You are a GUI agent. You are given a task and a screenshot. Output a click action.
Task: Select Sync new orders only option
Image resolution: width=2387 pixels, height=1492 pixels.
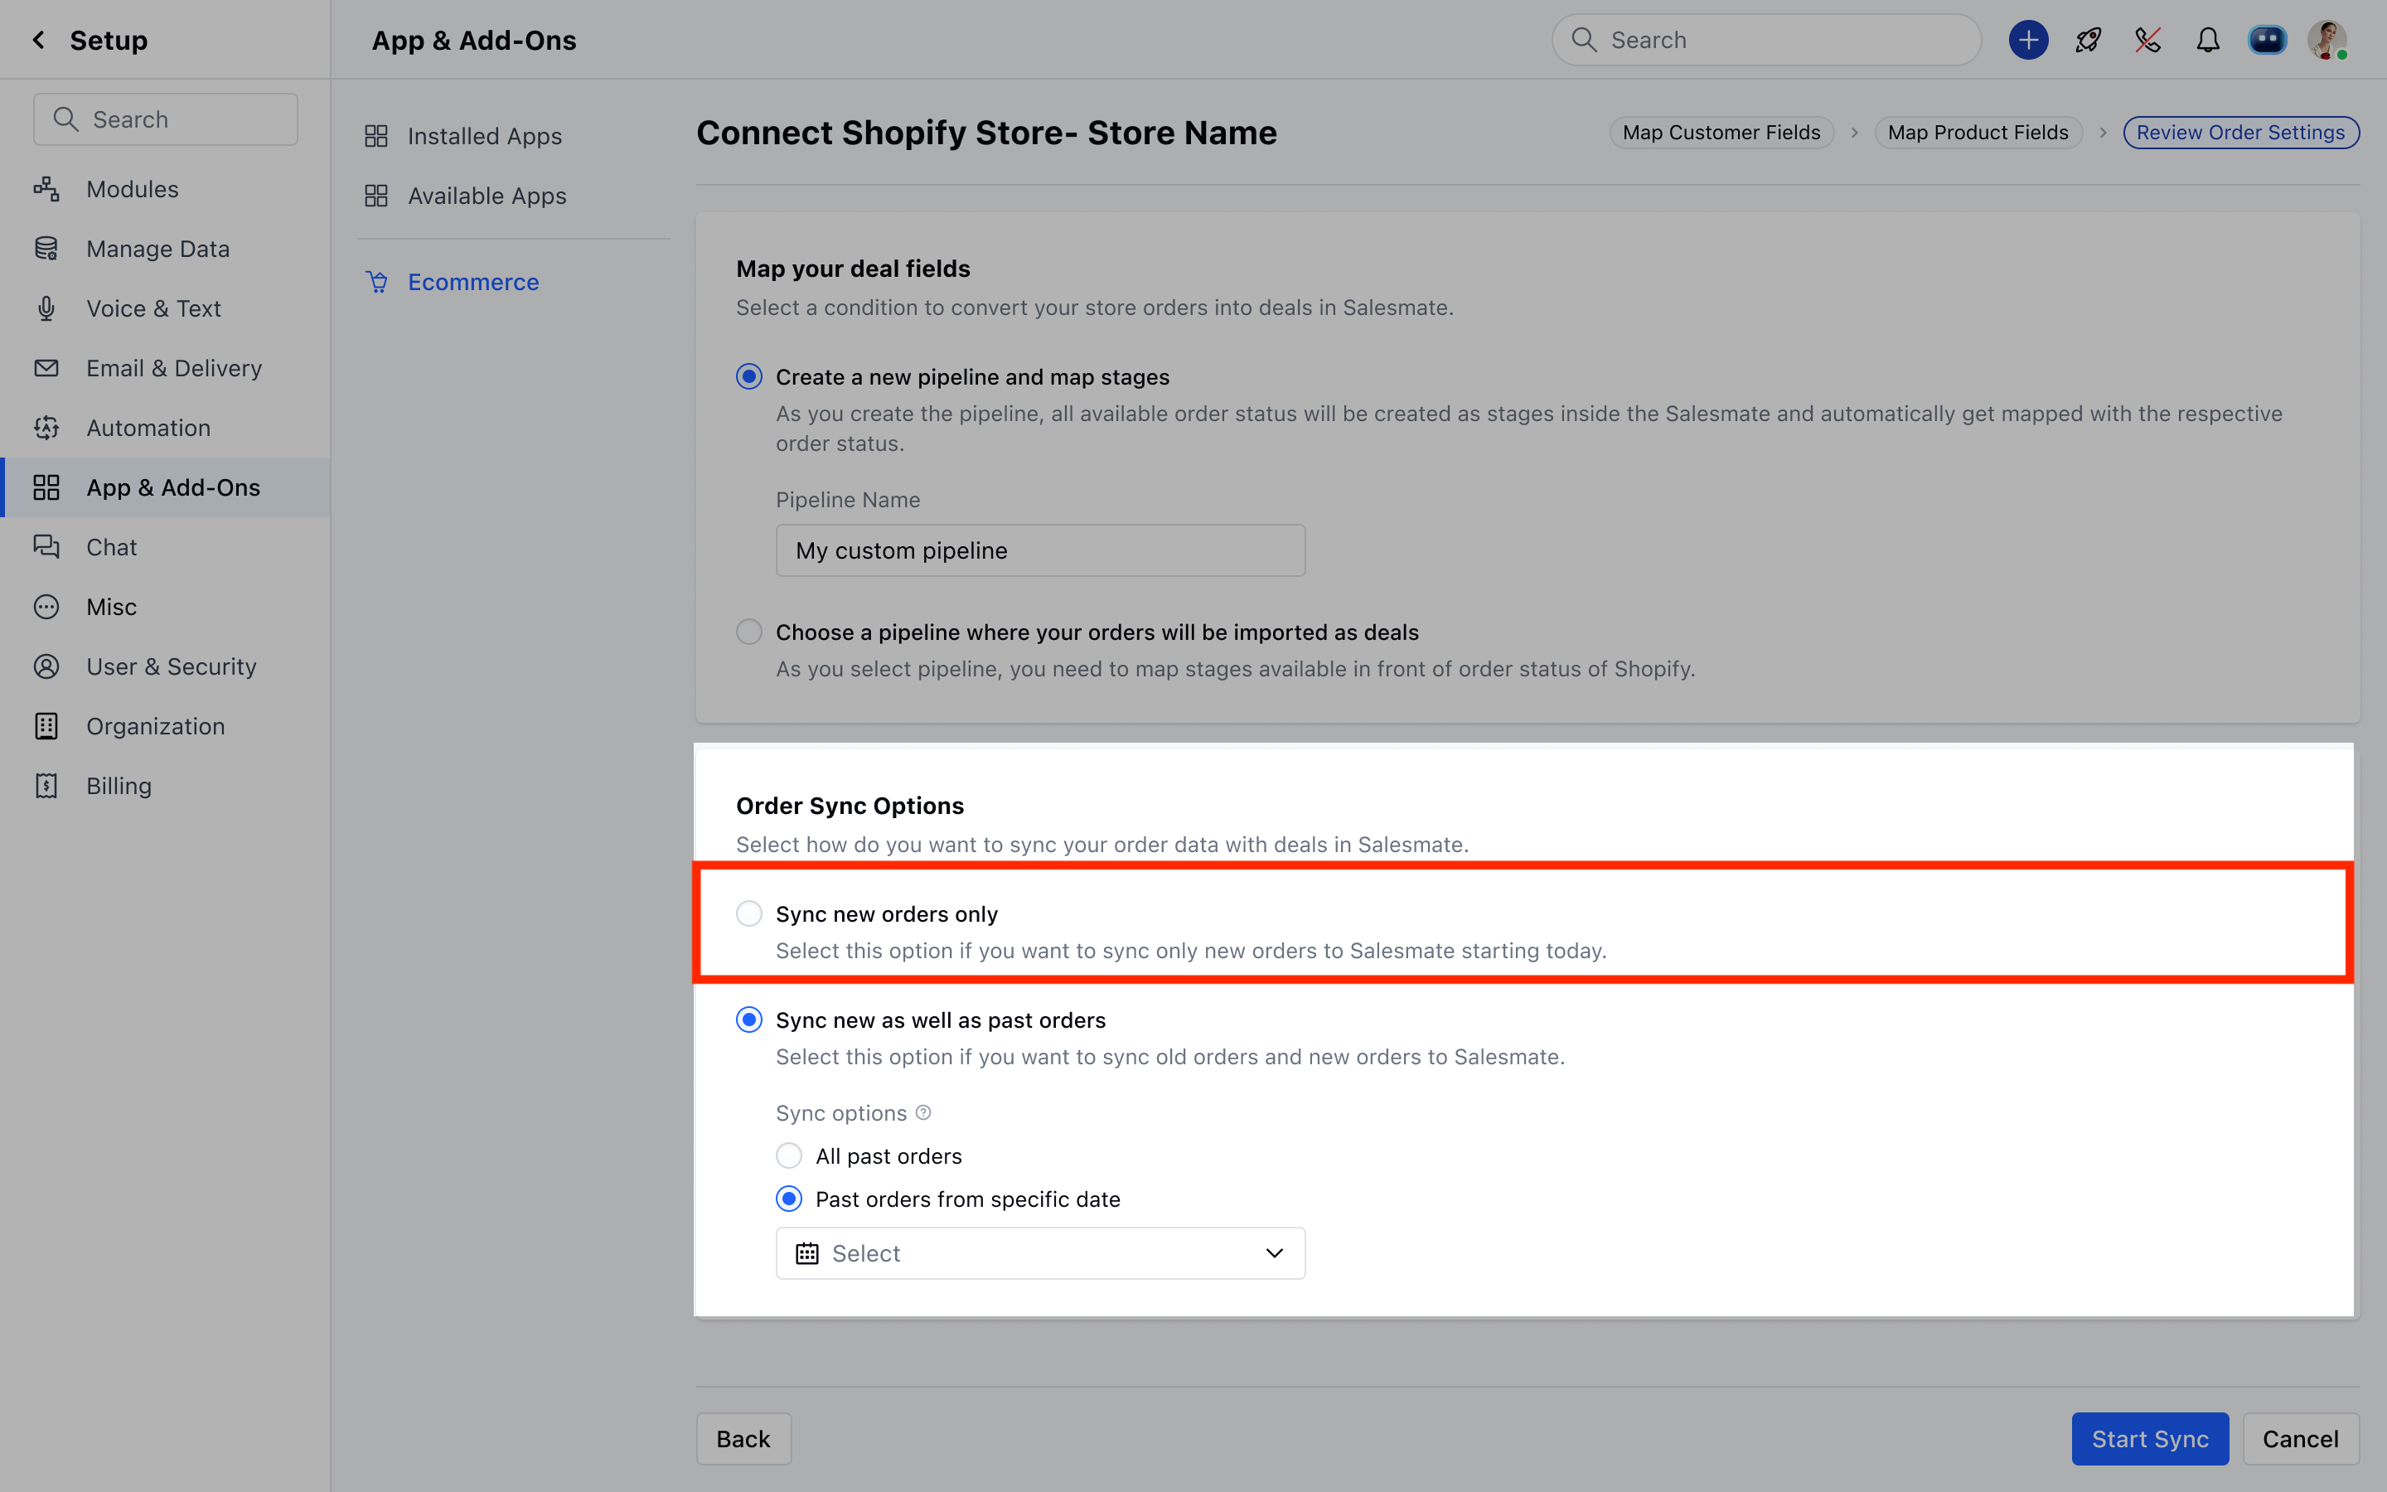coord(748,913)
